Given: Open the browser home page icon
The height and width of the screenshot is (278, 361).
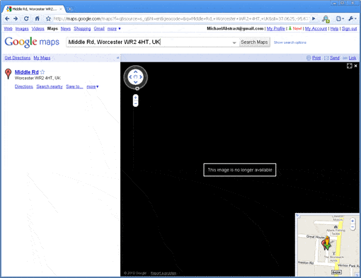Looking at the screenshot, I should pos(38,18).
